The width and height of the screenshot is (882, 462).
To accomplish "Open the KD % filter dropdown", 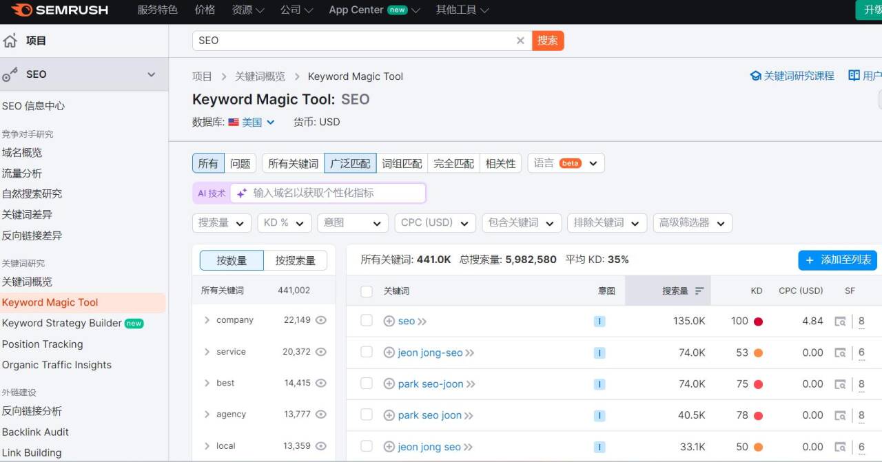I will click(x=284, y=223).
